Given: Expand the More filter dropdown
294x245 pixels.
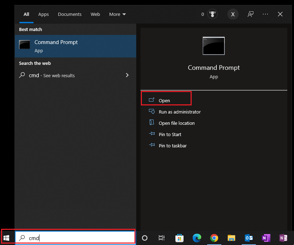Looking at the screenshot, I should point(117,14).
